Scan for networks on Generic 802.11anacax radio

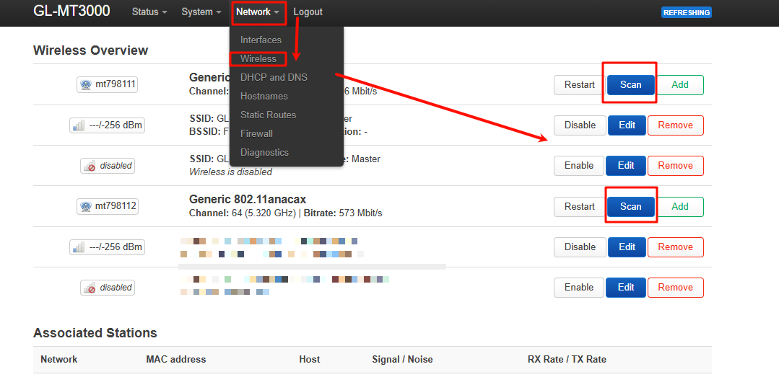point(630,206)
